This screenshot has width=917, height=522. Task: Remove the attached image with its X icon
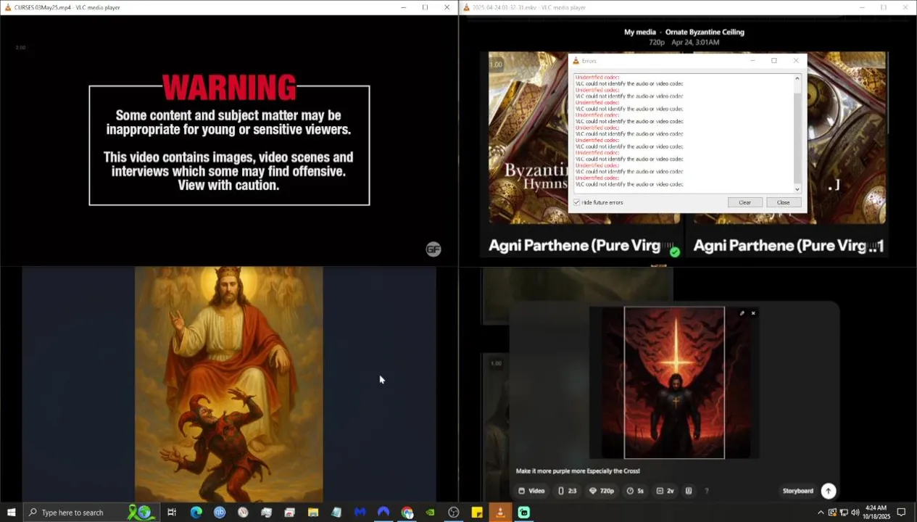pos(753,313)
